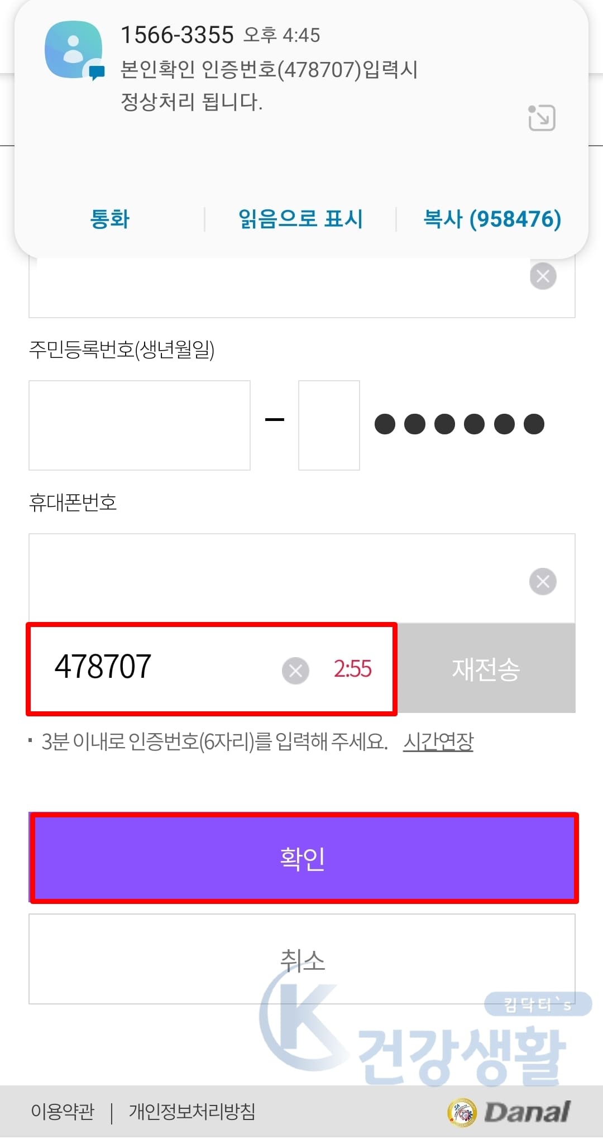Tap the 취소 cancel button
Image resolution: width=603 pixels, height=1139 pixels.
click(x=301, y=959)
